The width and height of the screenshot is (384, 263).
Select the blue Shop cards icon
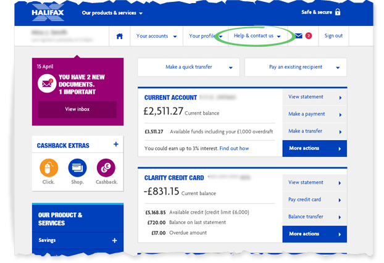pyautogui.click(x=77, y=168)
